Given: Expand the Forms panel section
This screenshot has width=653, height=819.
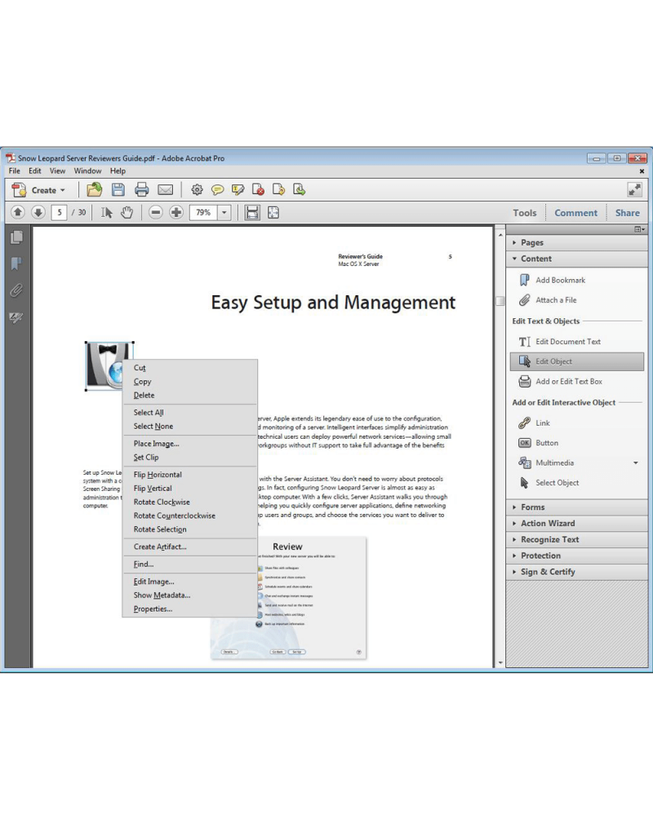Looking at the screenshot, I should point(576,507).
